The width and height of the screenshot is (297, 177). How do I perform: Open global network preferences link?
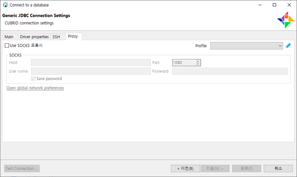pos(35,88)
